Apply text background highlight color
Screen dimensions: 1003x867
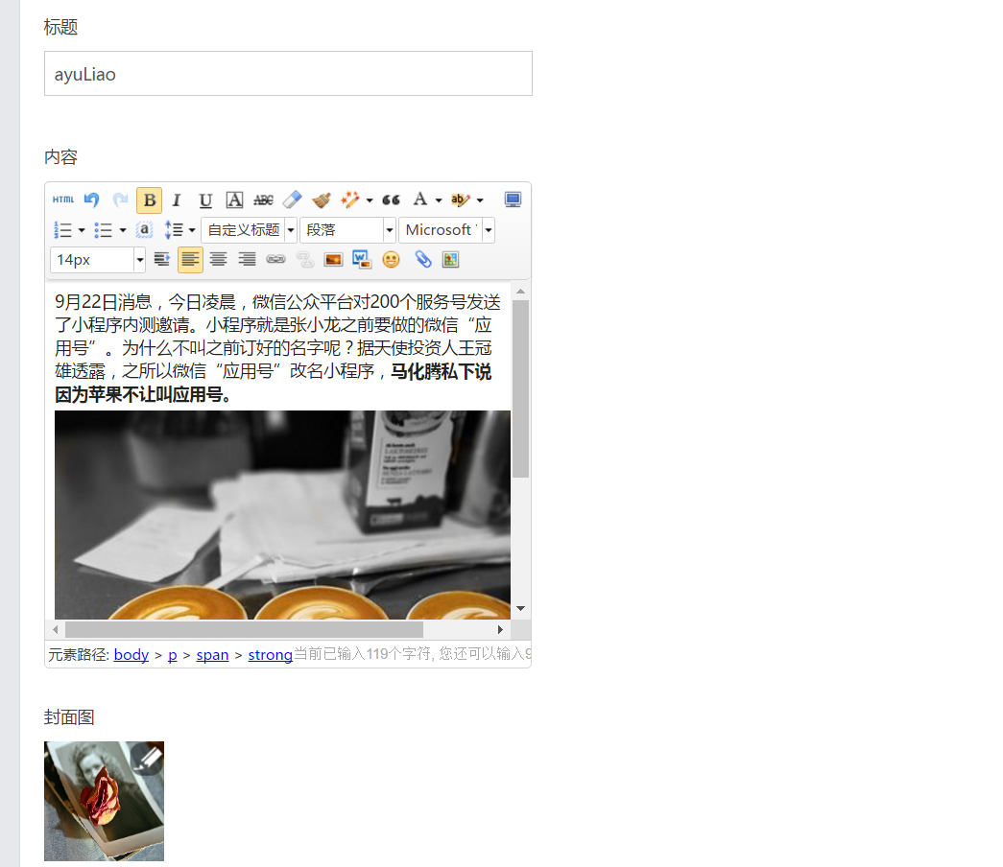[461, 200]
